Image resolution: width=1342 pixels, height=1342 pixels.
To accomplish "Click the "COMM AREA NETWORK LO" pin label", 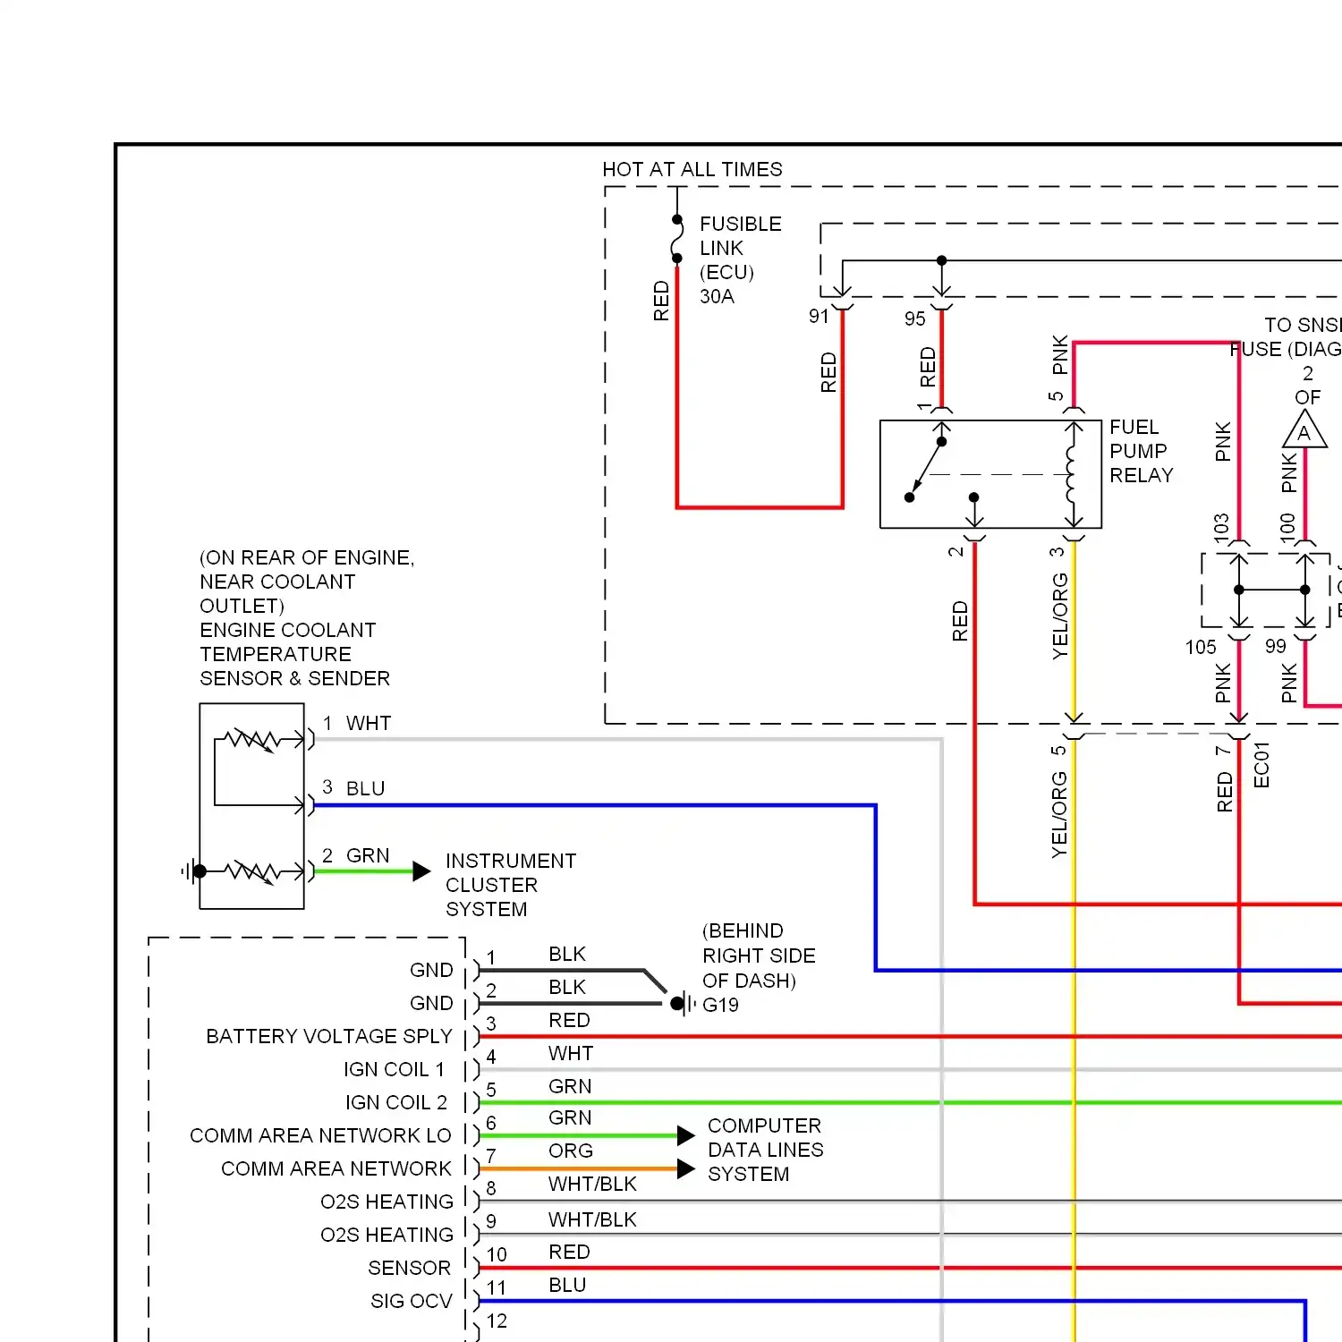I will click(320, 1135).
